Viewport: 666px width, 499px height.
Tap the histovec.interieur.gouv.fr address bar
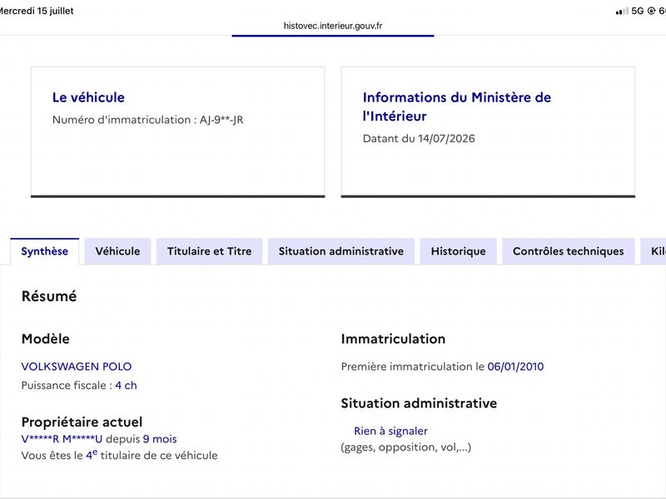[x=333, y=26]
